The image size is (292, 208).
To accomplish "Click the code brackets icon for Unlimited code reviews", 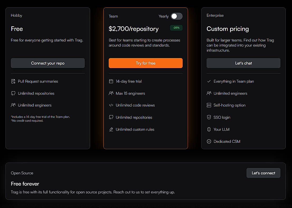I will pyautogui.click(x=111, y=105).
